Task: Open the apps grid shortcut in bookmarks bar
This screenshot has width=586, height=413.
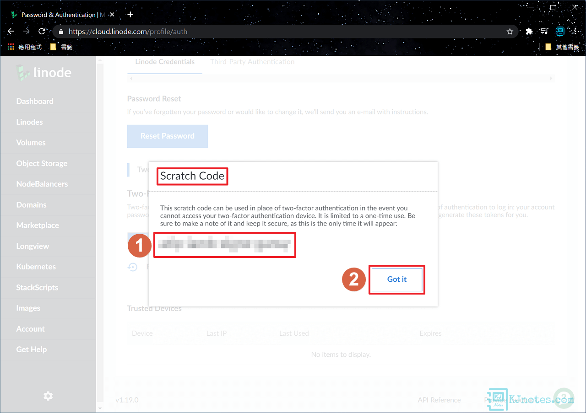Action: [11, 47]
